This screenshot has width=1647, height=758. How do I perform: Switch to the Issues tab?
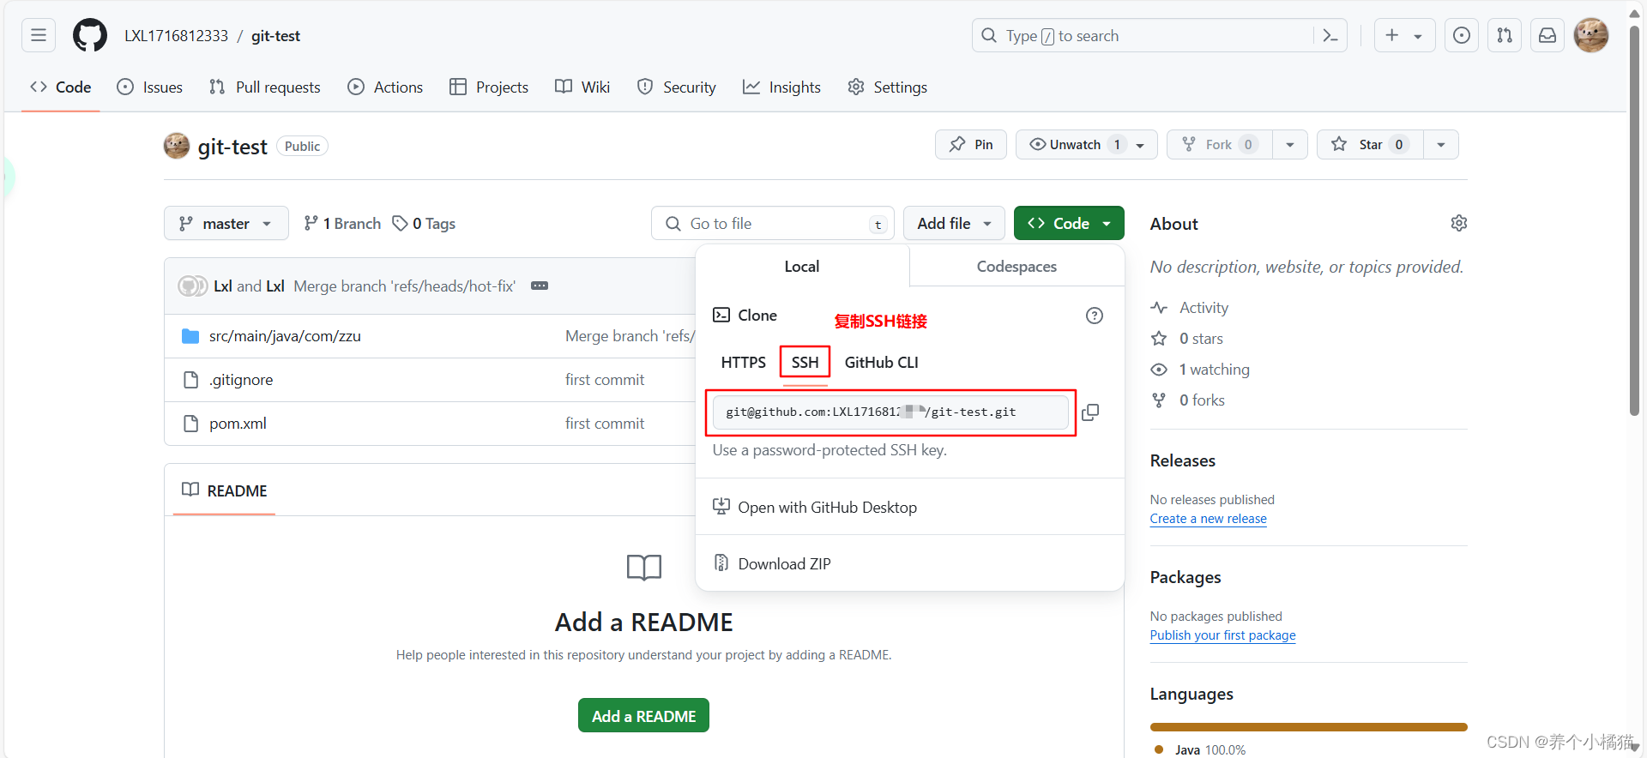(150, 87)
